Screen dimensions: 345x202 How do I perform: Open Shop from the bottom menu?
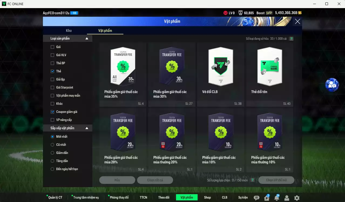click(207, 197)
